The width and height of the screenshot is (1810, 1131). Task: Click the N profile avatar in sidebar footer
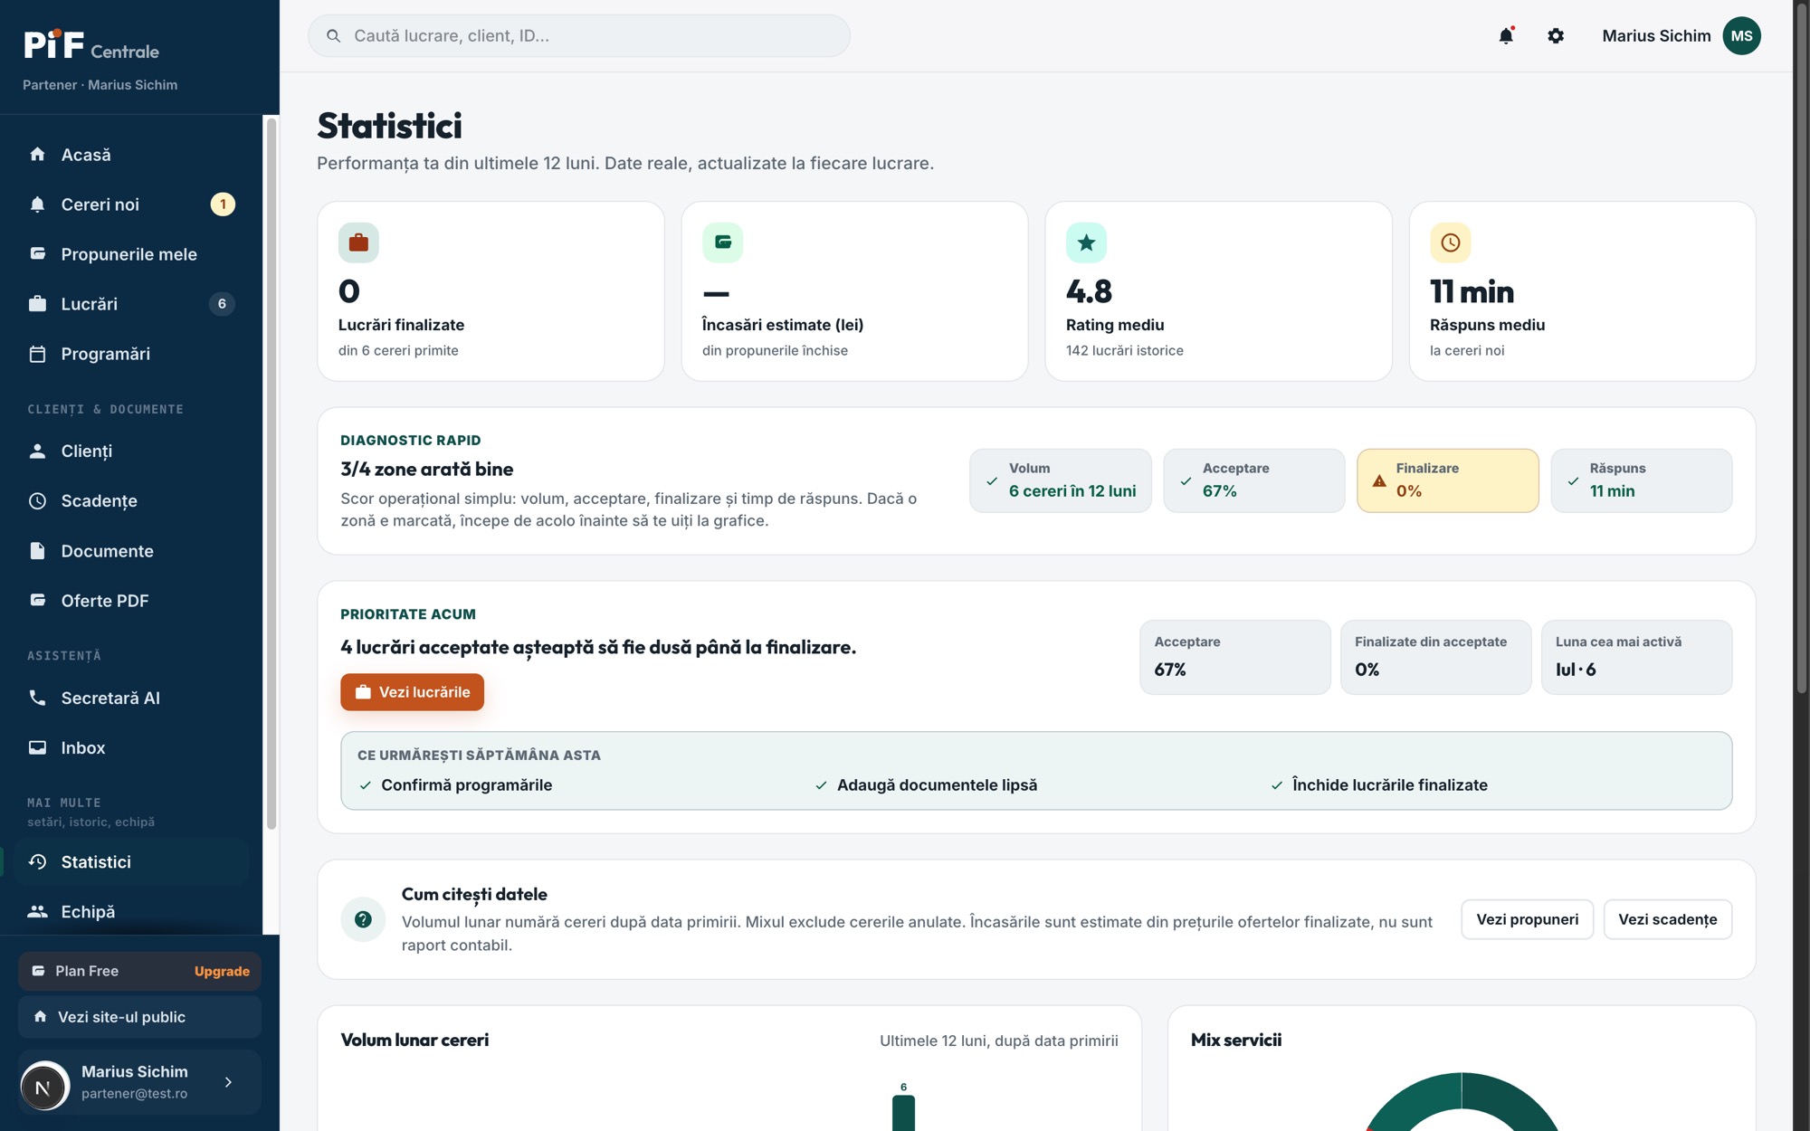[44, 1086]
